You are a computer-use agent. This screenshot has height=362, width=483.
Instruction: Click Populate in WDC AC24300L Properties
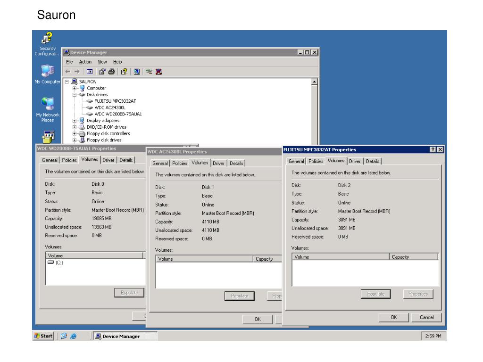pyautogui.click(x=239, y=296)
